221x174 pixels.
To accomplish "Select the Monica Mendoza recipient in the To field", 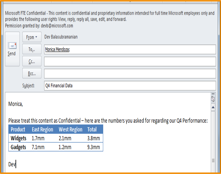I will tap(57, 49).
